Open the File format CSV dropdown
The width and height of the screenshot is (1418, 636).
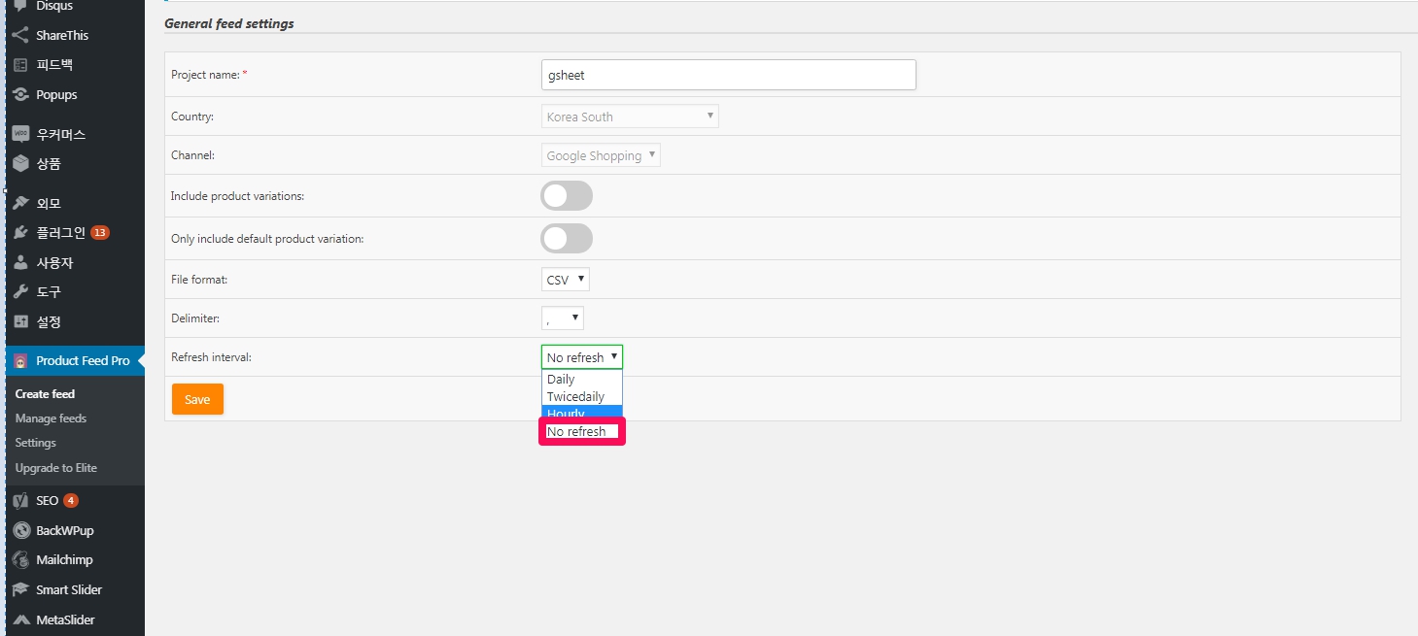click(x=566, y=280)
